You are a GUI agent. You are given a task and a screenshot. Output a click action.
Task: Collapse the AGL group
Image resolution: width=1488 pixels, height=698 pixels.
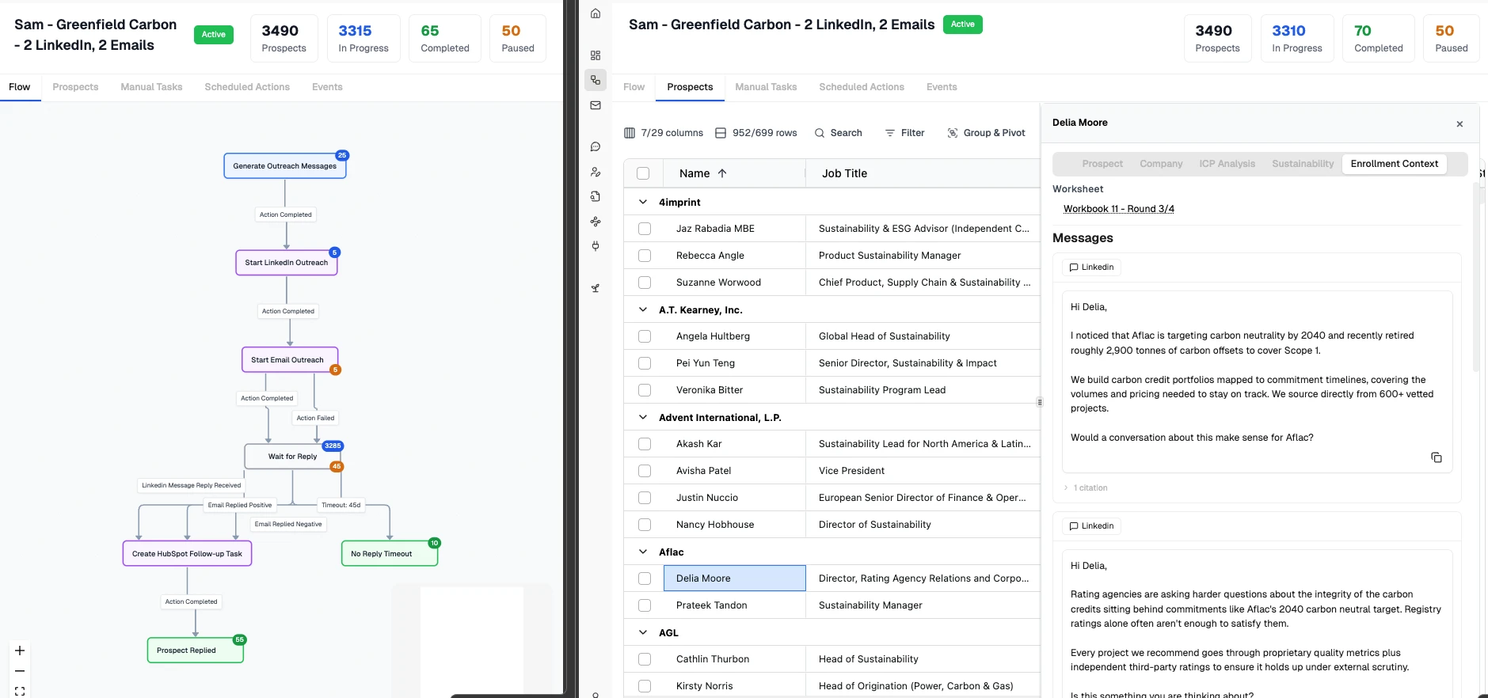[643, 632]
